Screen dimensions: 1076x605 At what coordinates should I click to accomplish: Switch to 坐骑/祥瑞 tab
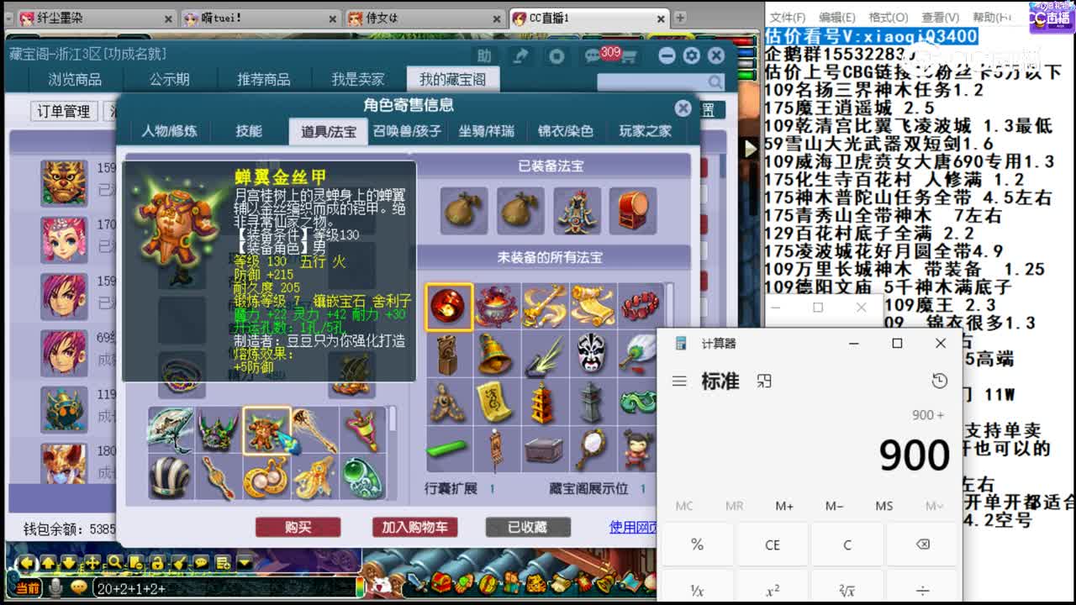[486, 131]
